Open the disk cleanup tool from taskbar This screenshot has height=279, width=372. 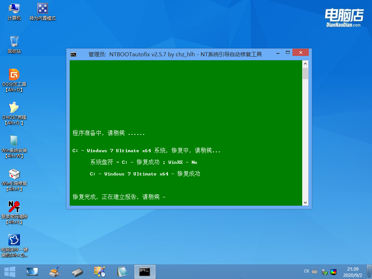click(x=54, y=271)
